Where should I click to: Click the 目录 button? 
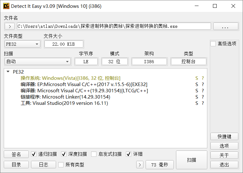click(16, 165)
